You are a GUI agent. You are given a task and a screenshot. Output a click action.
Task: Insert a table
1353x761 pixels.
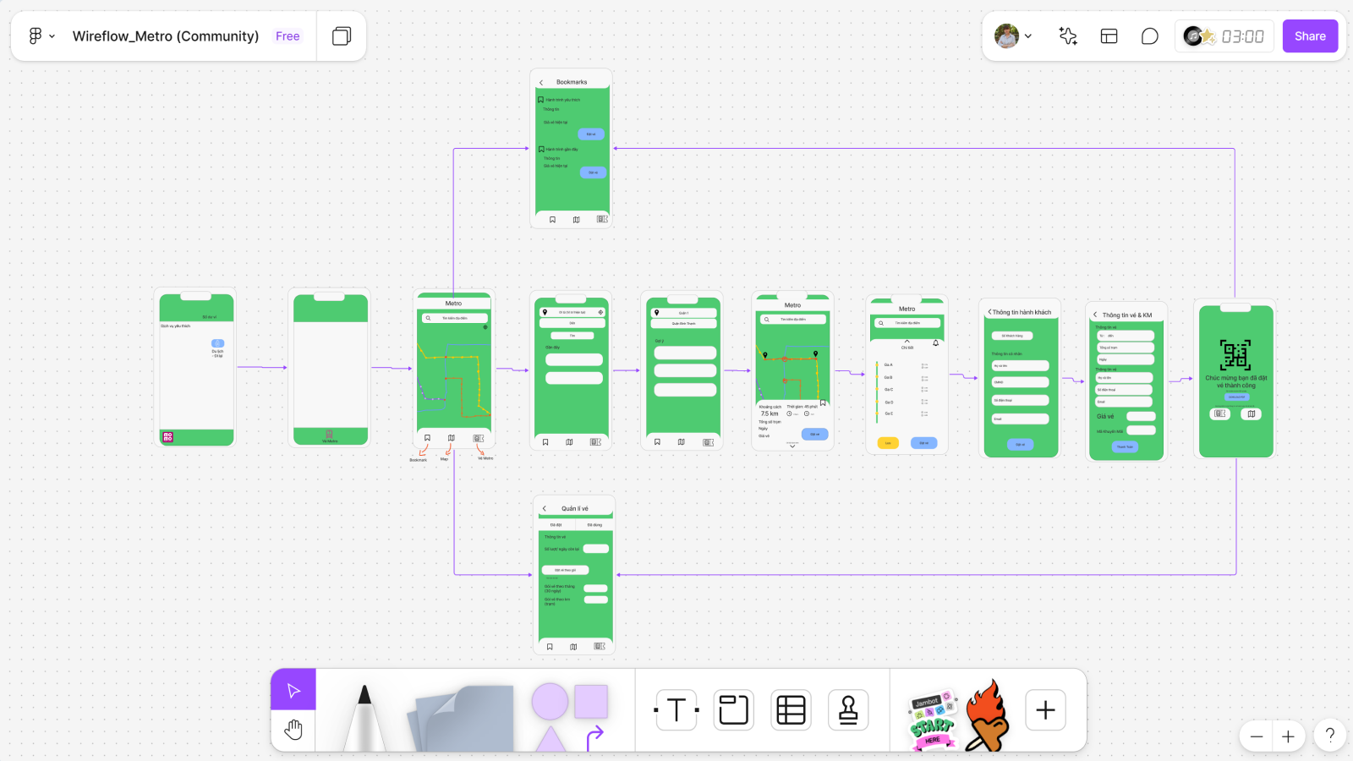[x=791, y=710]
